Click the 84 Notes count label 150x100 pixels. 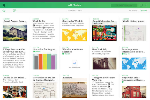(x=133, y=11)
